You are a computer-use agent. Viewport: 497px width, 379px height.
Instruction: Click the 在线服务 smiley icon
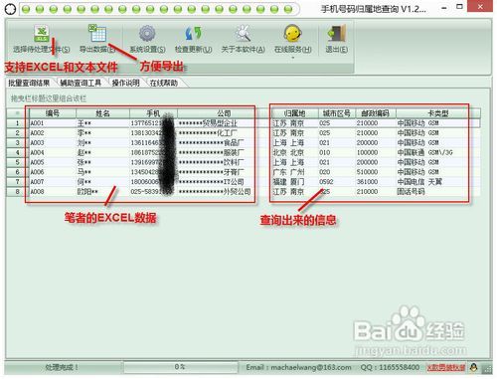[292, 33]
